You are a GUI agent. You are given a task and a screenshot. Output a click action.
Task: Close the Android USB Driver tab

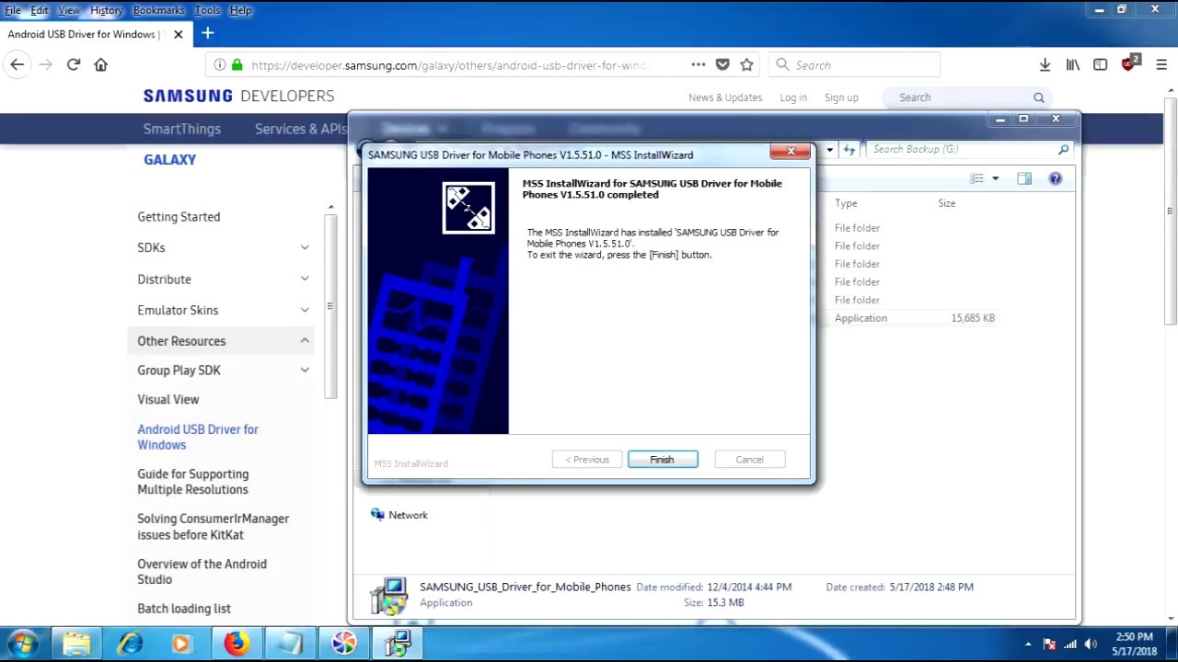point(179,34)
